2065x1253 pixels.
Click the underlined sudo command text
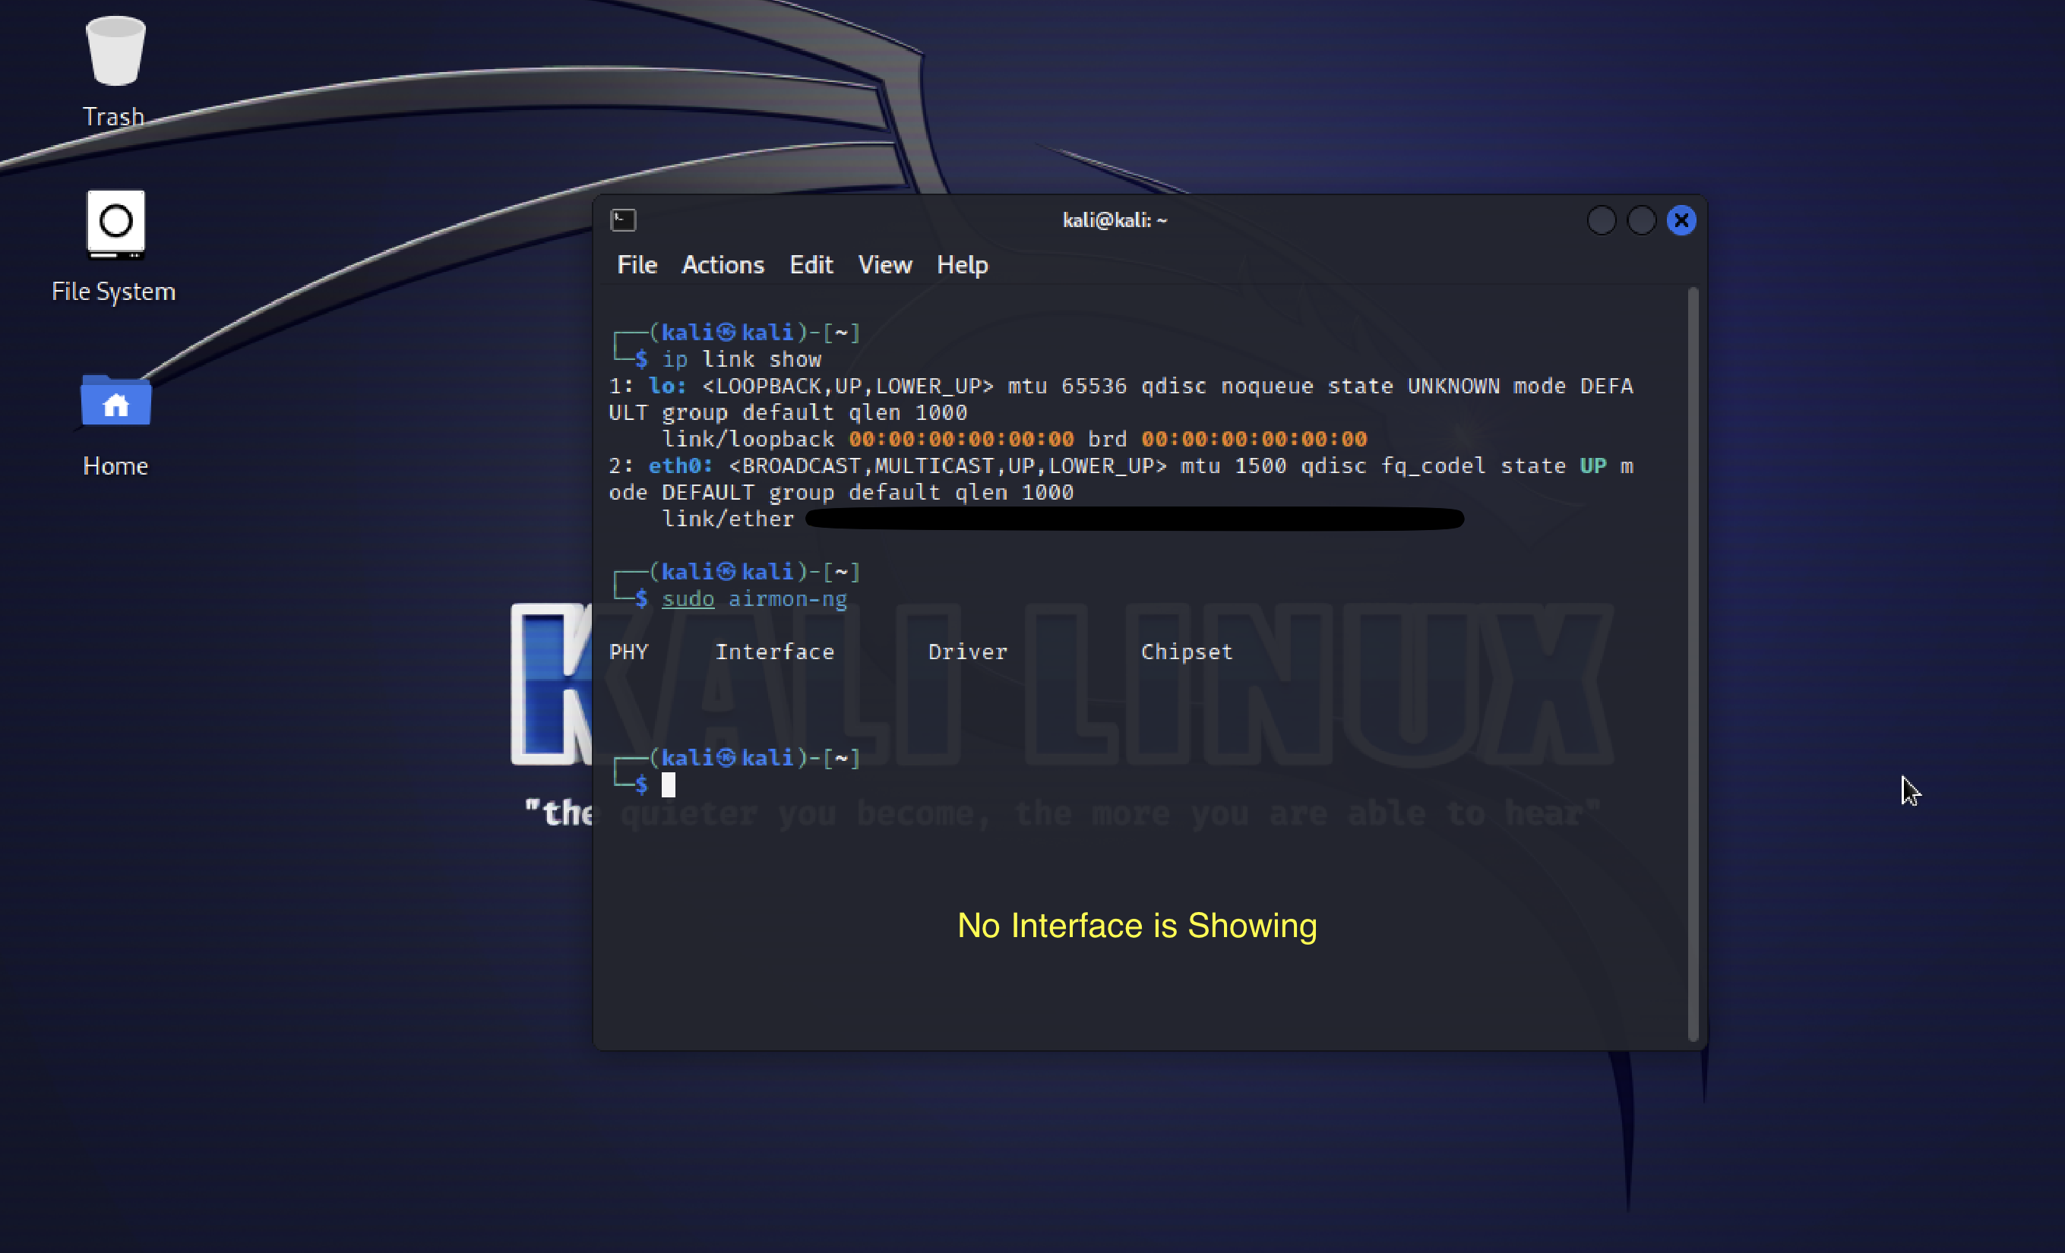688,598
